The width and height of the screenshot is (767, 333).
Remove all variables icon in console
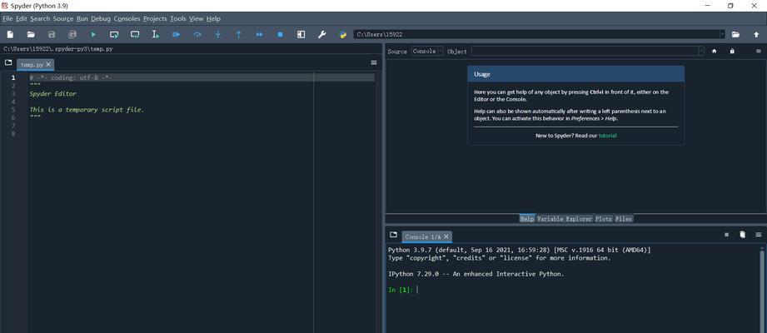click(x=743, y=235)
